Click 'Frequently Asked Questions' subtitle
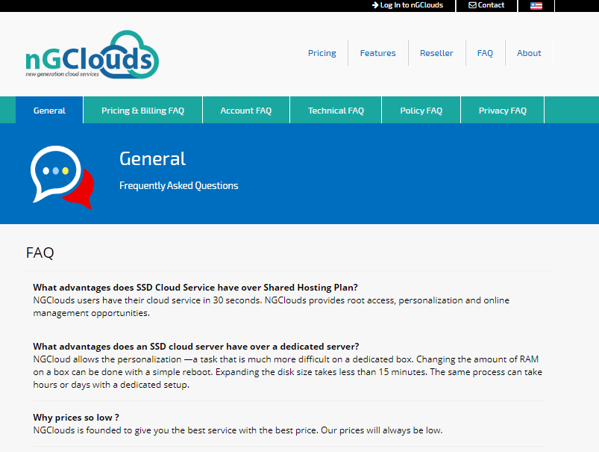 point(179,185)
